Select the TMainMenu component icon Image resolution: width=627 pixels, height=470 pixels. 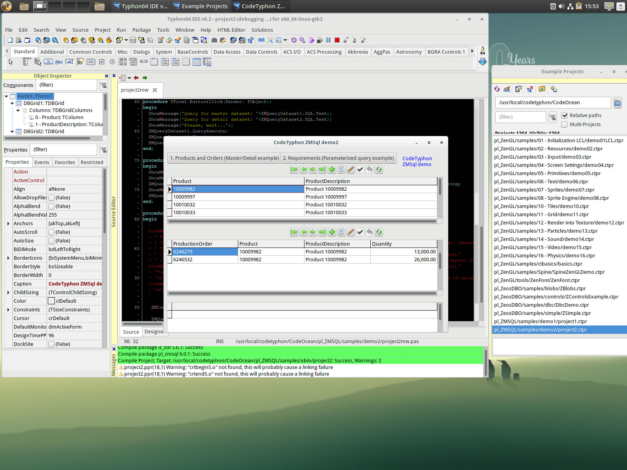pyautogui.click(x=27, y=62)
